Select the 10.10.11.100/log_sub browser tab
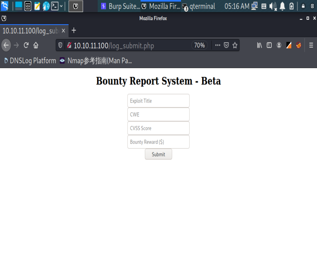This screenshot has height=261, width=317. pos(31,31)
